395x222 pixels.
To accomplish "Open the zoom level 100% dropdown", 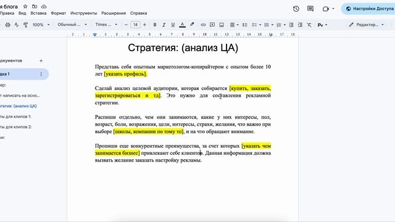I will (x=41, y=25).
